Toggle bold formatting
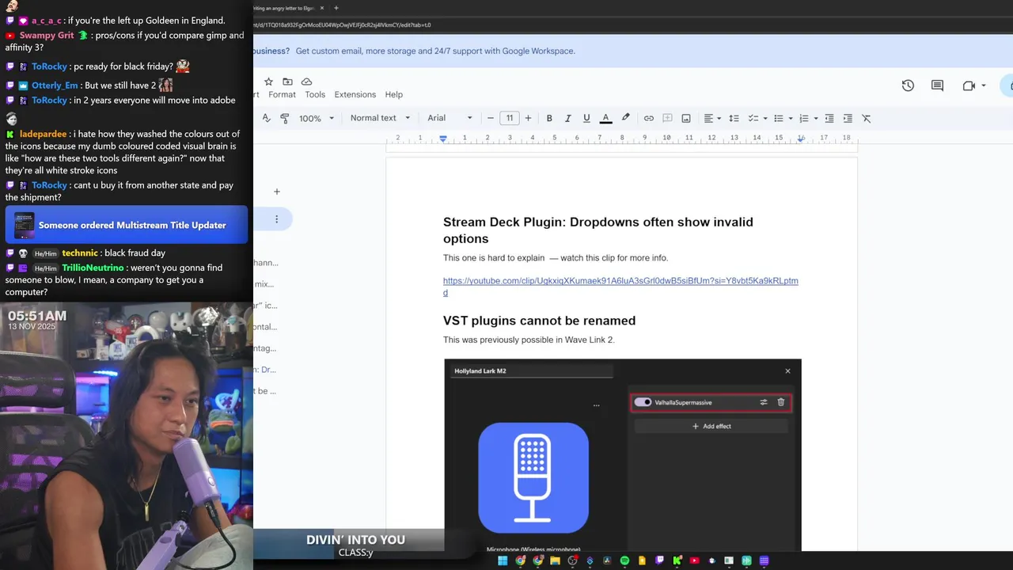The height and width of the screenshot is (570, 1013). point(549,118)
